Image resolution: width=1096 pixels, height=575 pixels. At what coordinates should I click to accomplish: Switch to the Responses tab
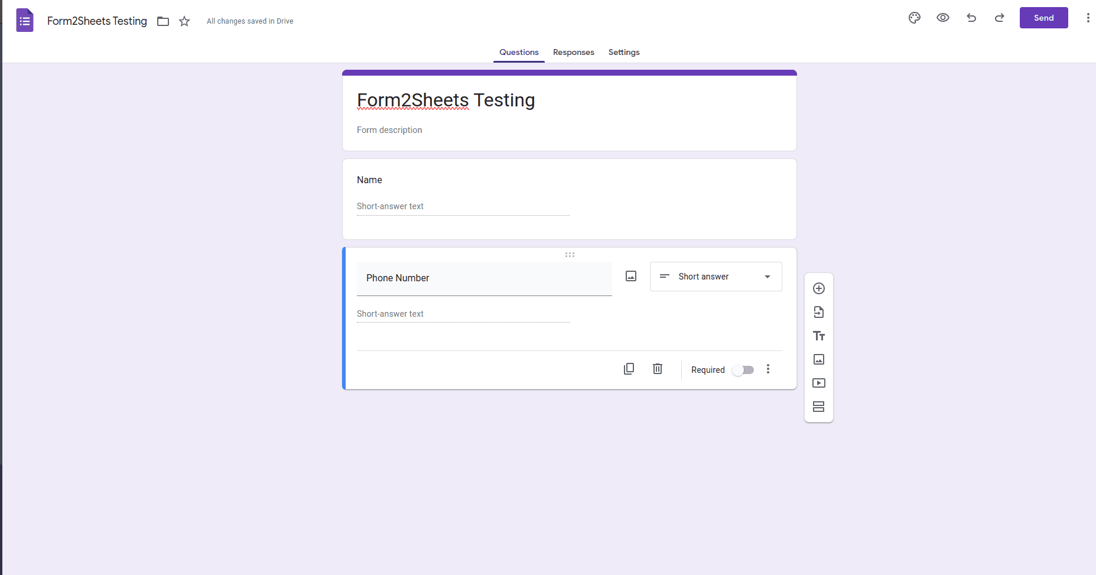(574, 52)
